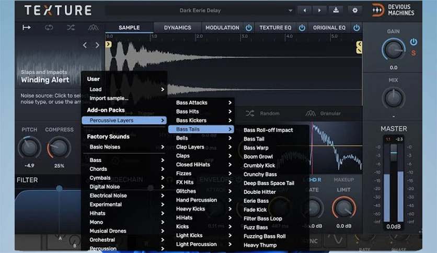Click the Winding Alert noise source name
This screenshot has height=253, width=437.
pos(45,80)
